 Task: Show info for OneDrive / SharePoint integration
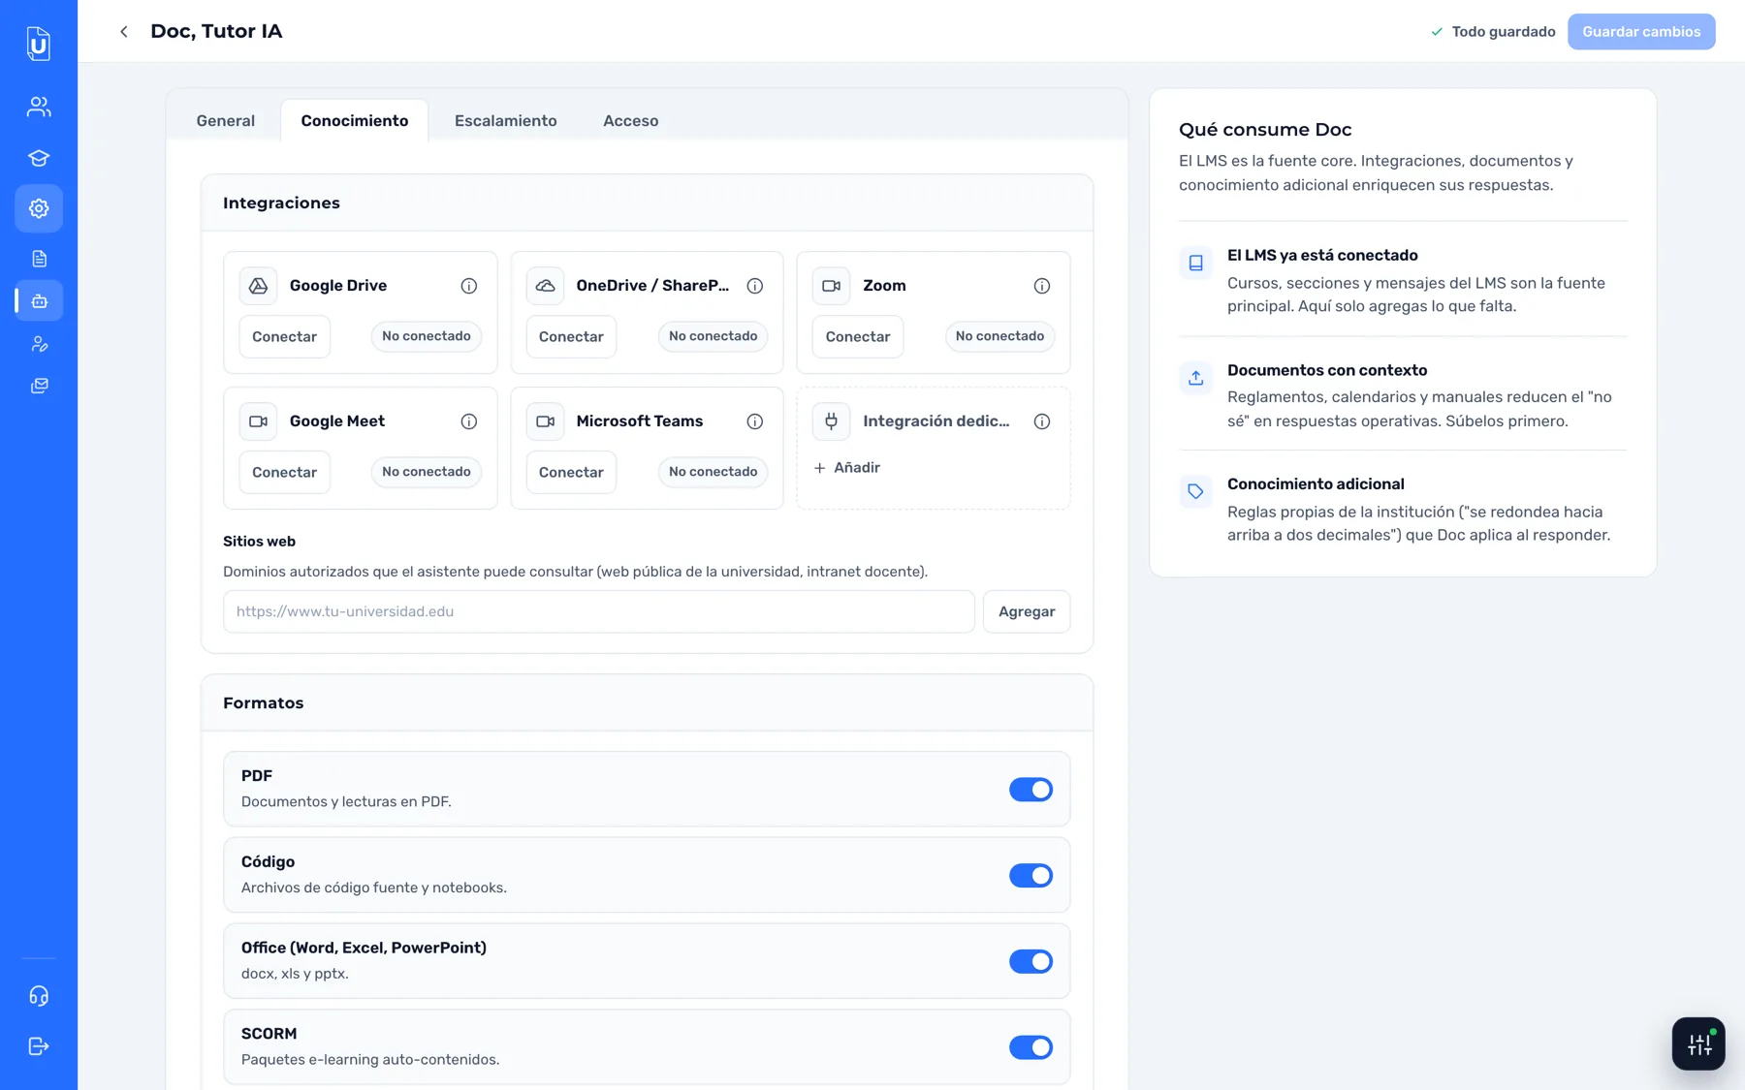(755, 286)
